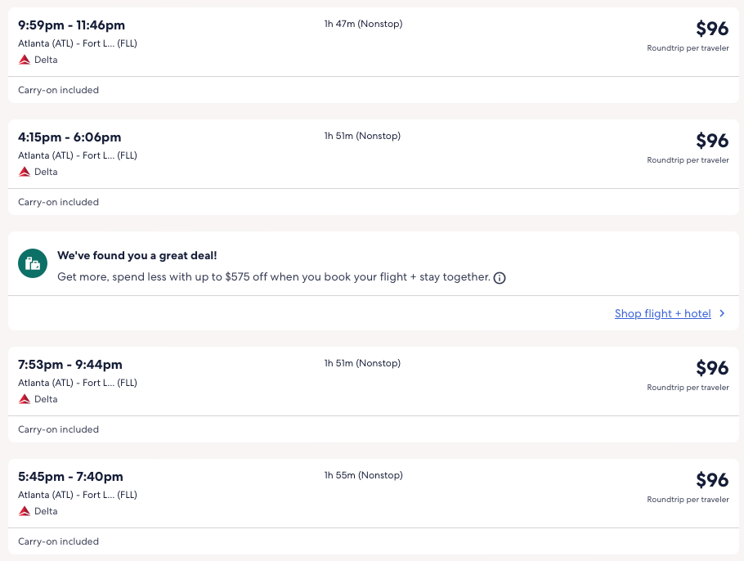Click Carry-on included under the 9:59pm flight
Viewport: 744px width, 561px height.
click(58, 90)
